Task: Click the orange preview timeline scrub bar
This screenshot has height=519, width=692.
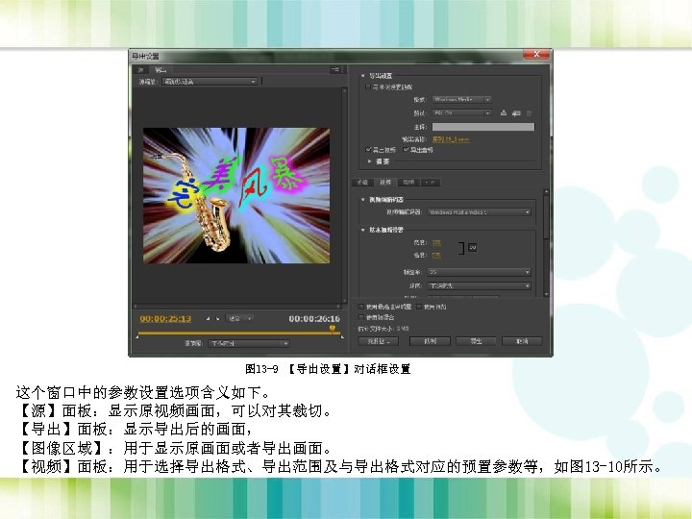Action: click(x=239, y=334)
